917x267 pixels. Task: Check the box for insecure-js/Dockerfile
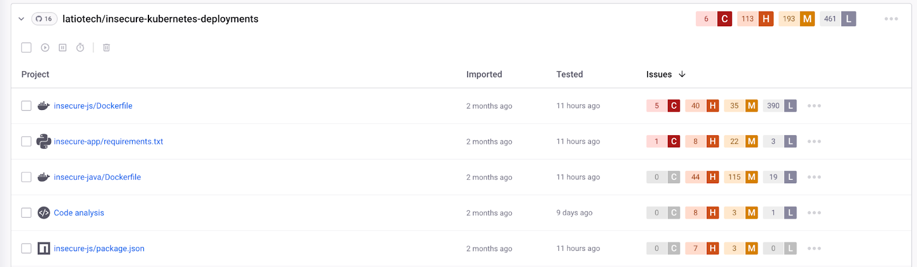tap(26, 105)
